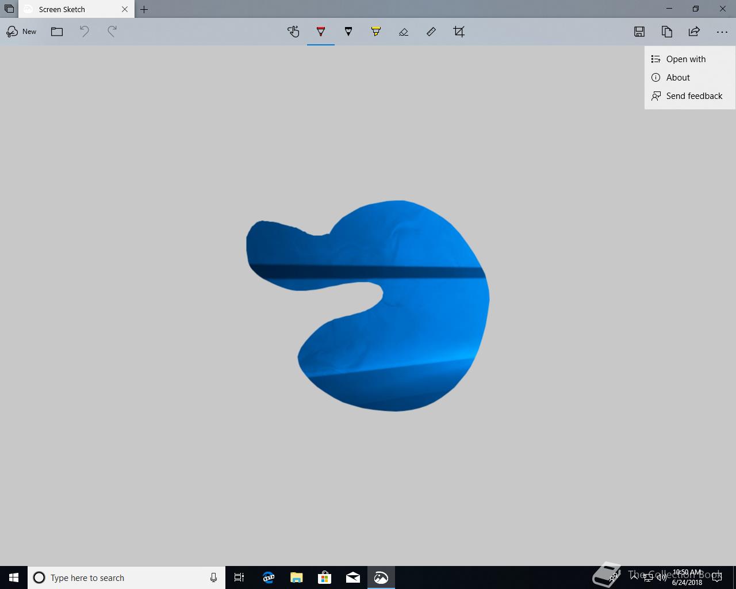
Task: Share the snip
Action: 695,32
